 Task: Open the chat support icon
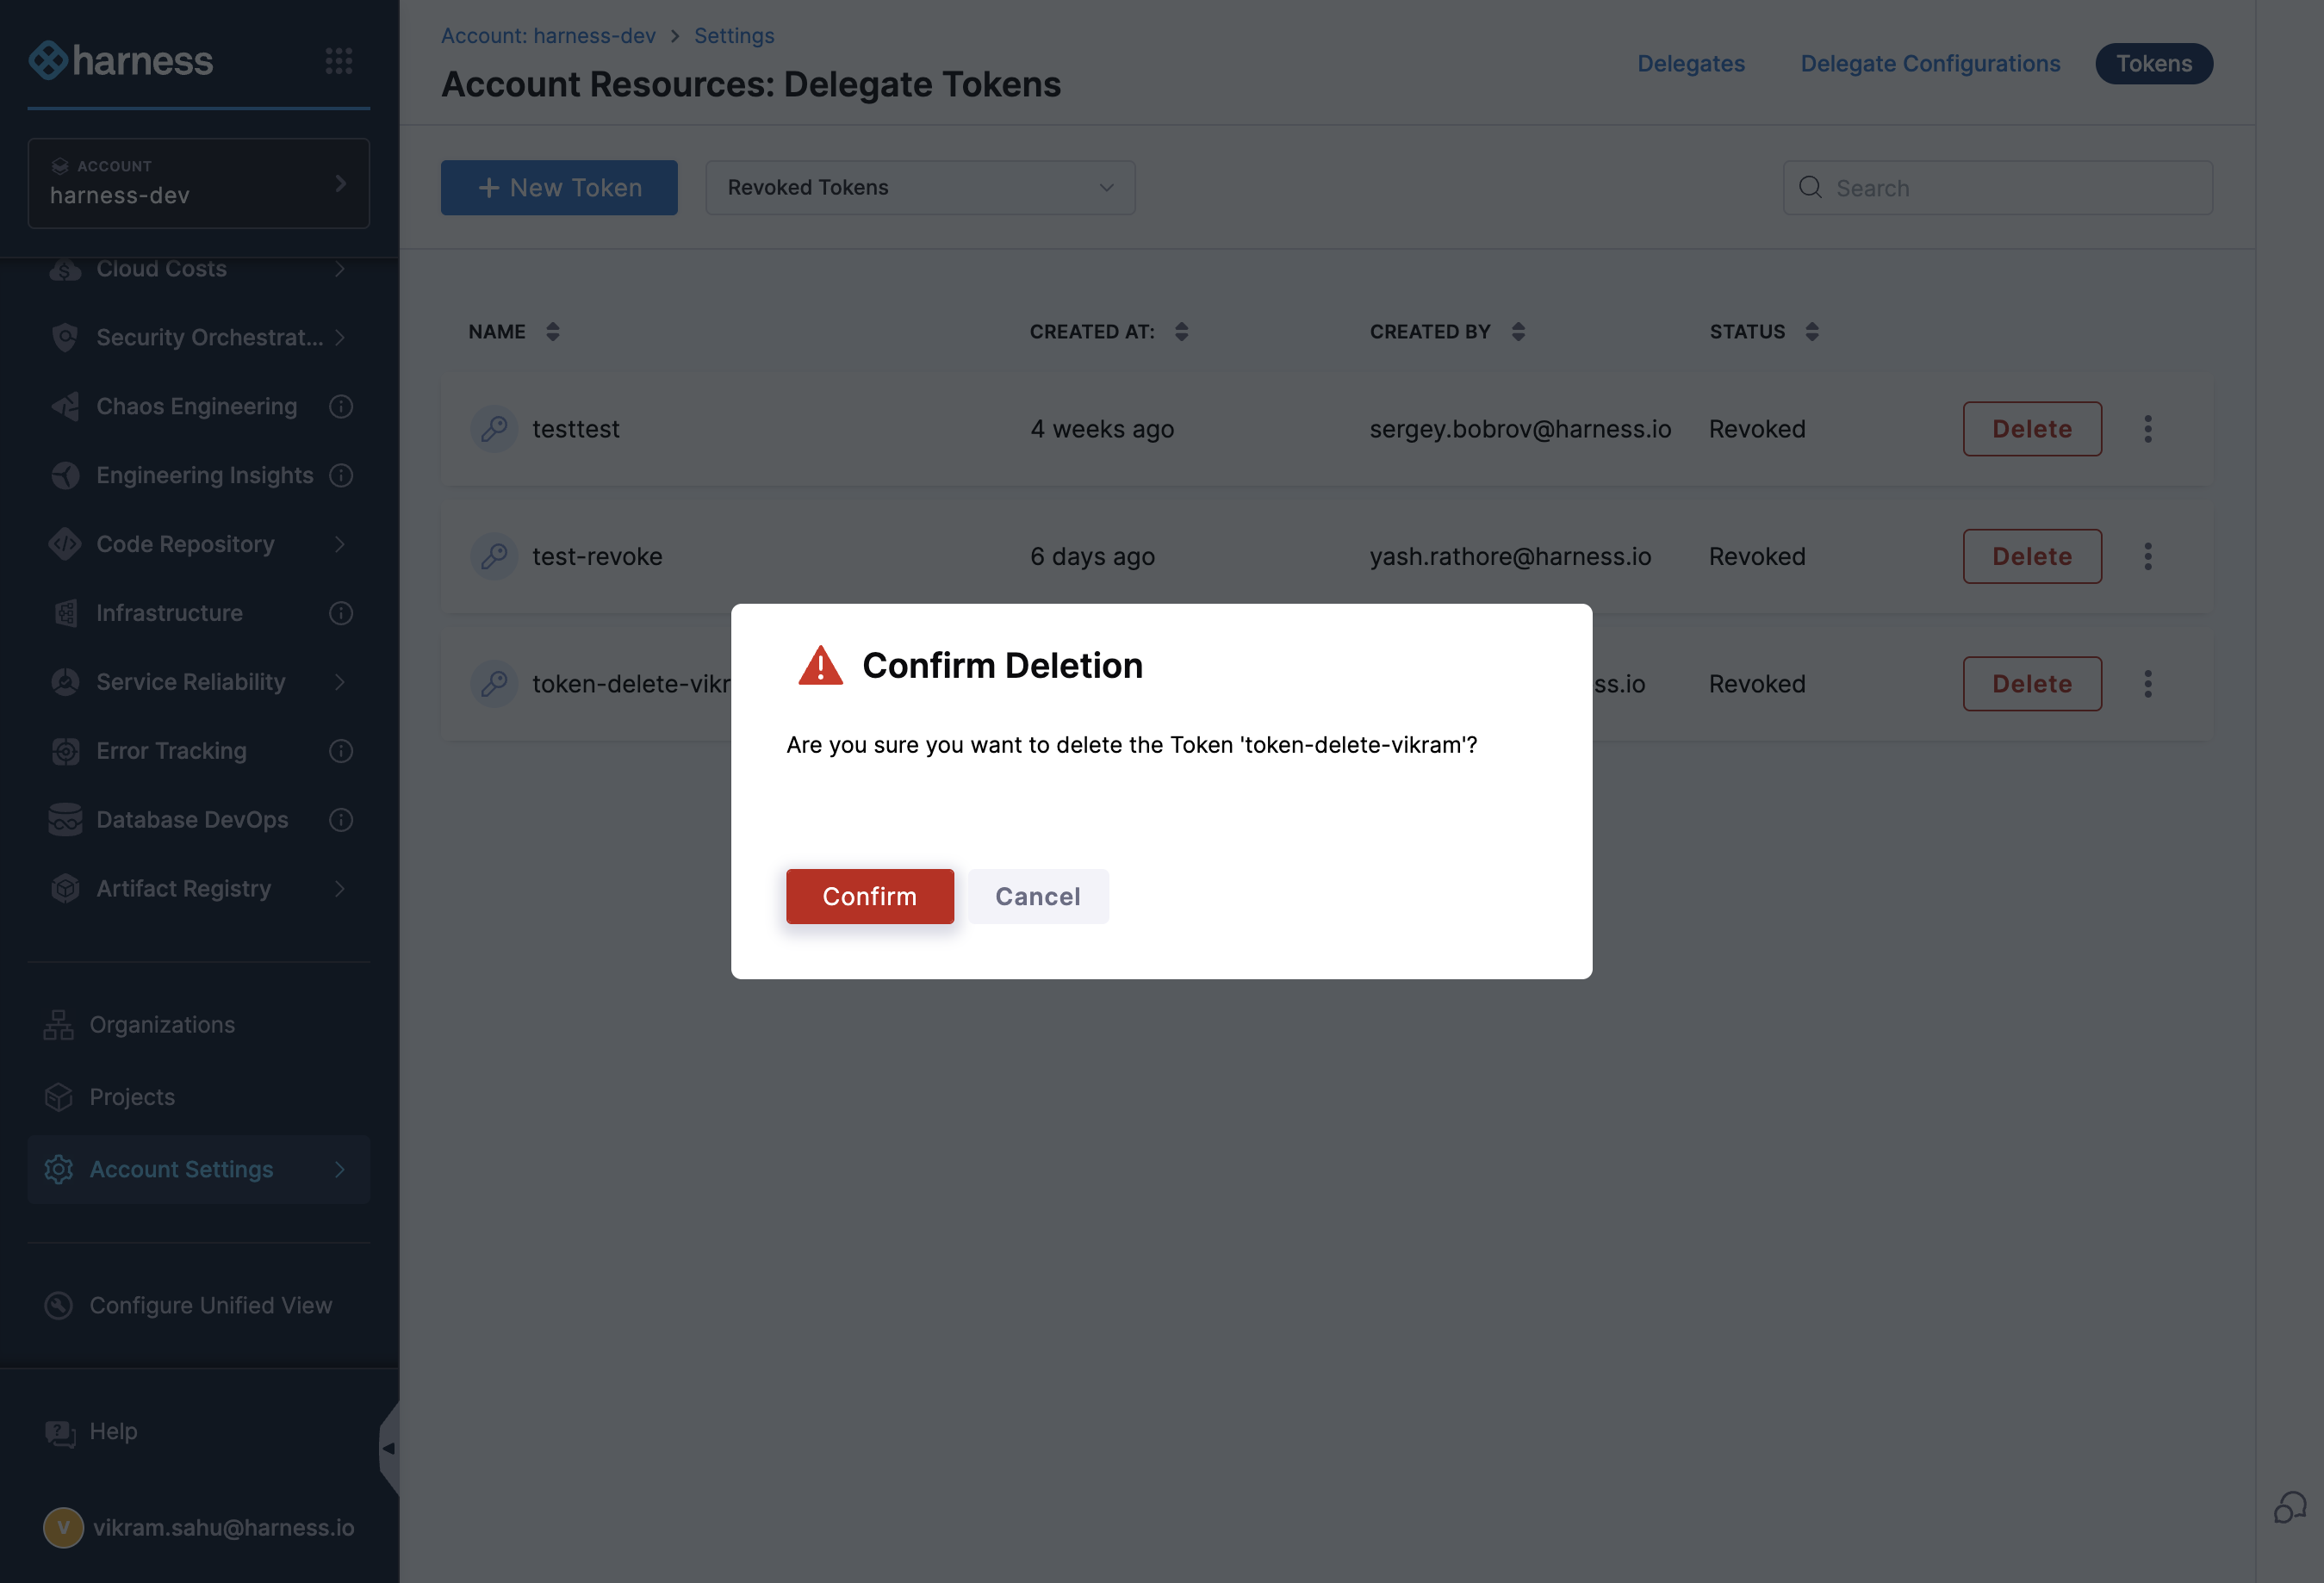coord(2290,1507)
